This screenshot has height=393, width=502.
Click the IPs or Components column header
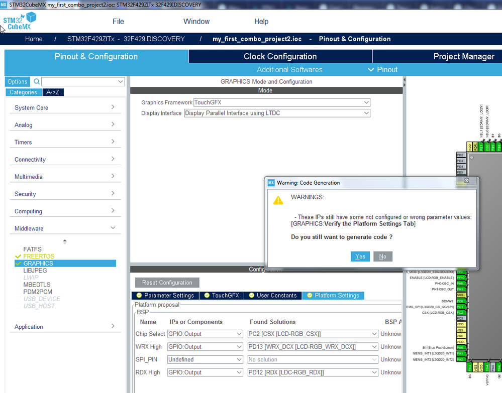[196, 322]
